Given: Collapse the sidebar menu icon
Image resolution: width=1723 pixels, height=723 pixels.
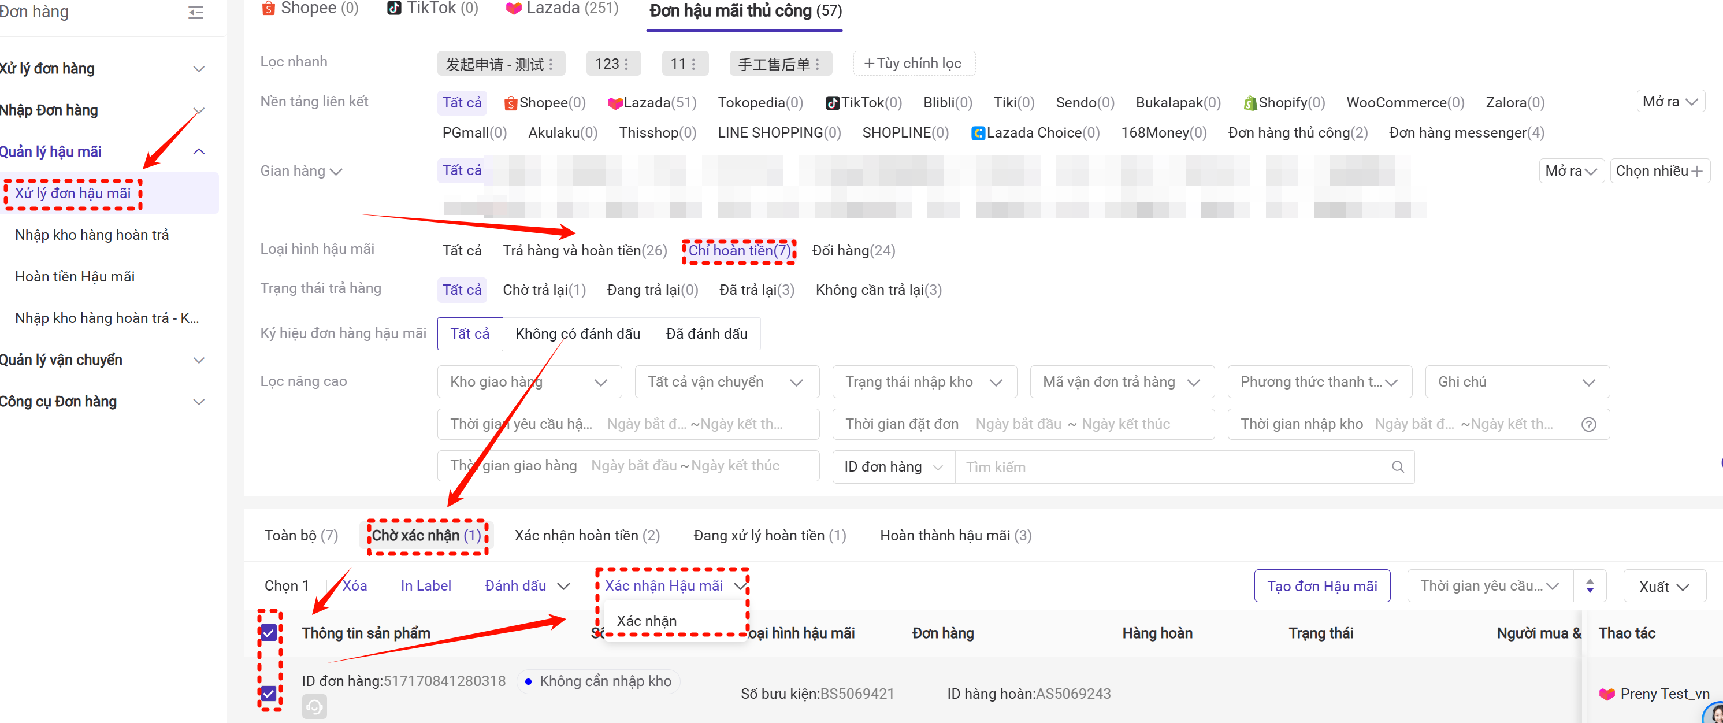Looking at the screenshot, I should coord(195,12).
